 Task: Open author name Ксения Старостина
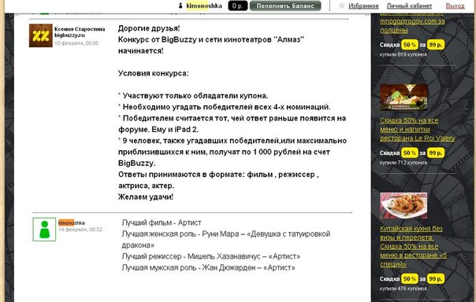(x=80, y=29)
